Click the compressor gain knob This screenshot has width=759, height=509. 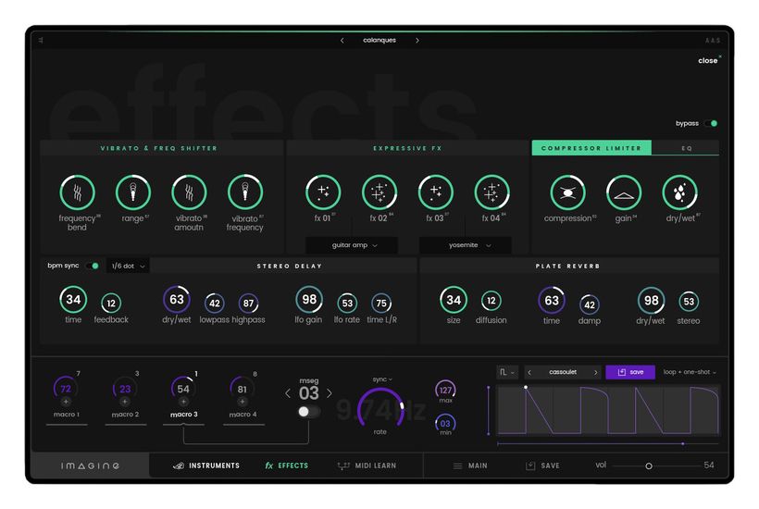pos(624,192)
